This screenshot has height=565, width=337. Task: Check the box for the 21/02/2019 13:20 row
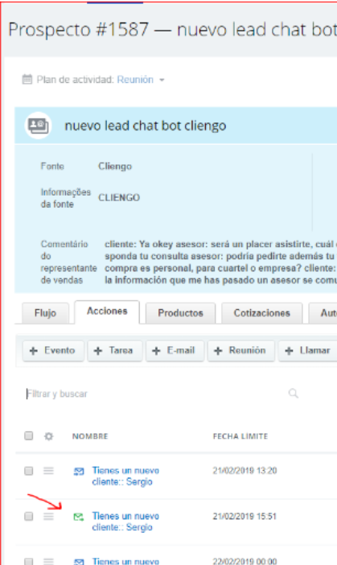pyautogui.click(x=29, y=471)
